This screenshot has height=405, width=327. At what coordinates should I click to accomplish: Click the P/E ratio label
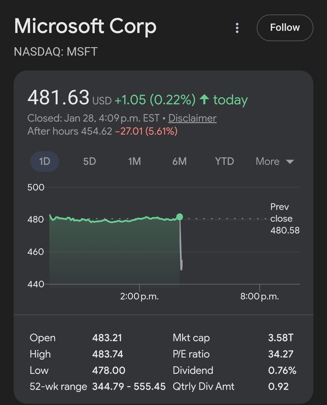(x=191, y=354)
